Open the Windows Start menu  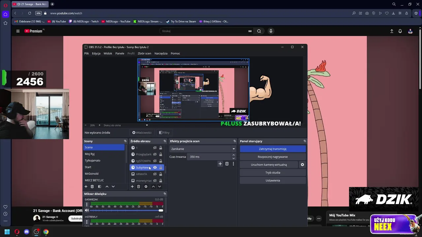[7, 232]
